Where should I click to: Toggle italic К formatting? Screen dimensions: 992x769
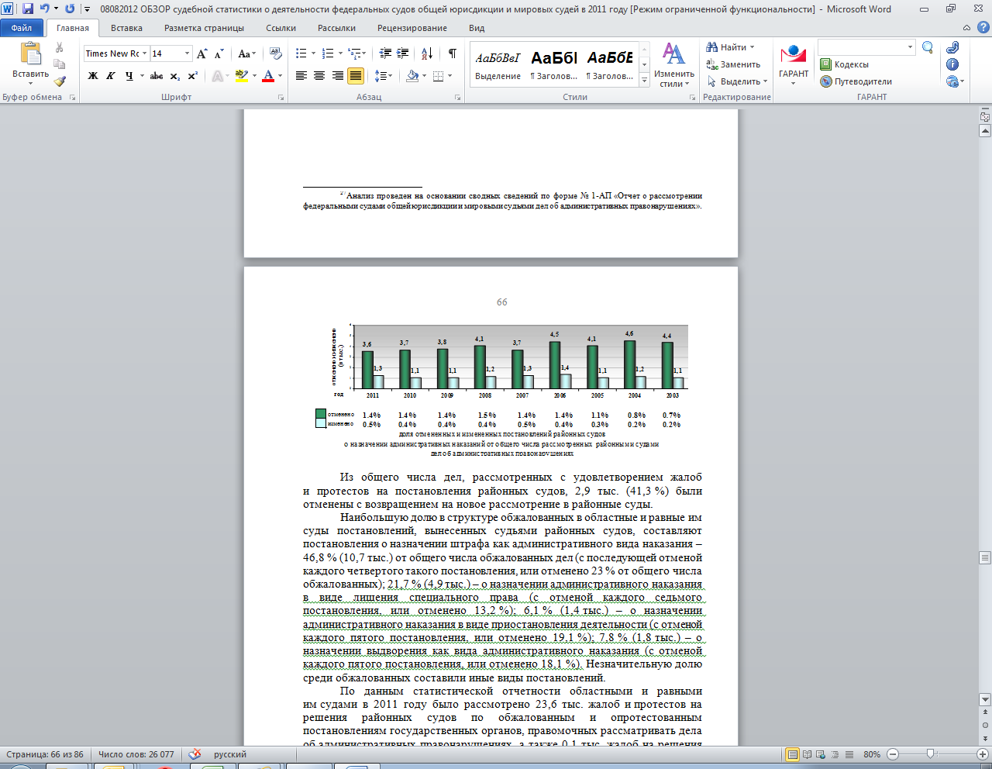pos(111,76)
